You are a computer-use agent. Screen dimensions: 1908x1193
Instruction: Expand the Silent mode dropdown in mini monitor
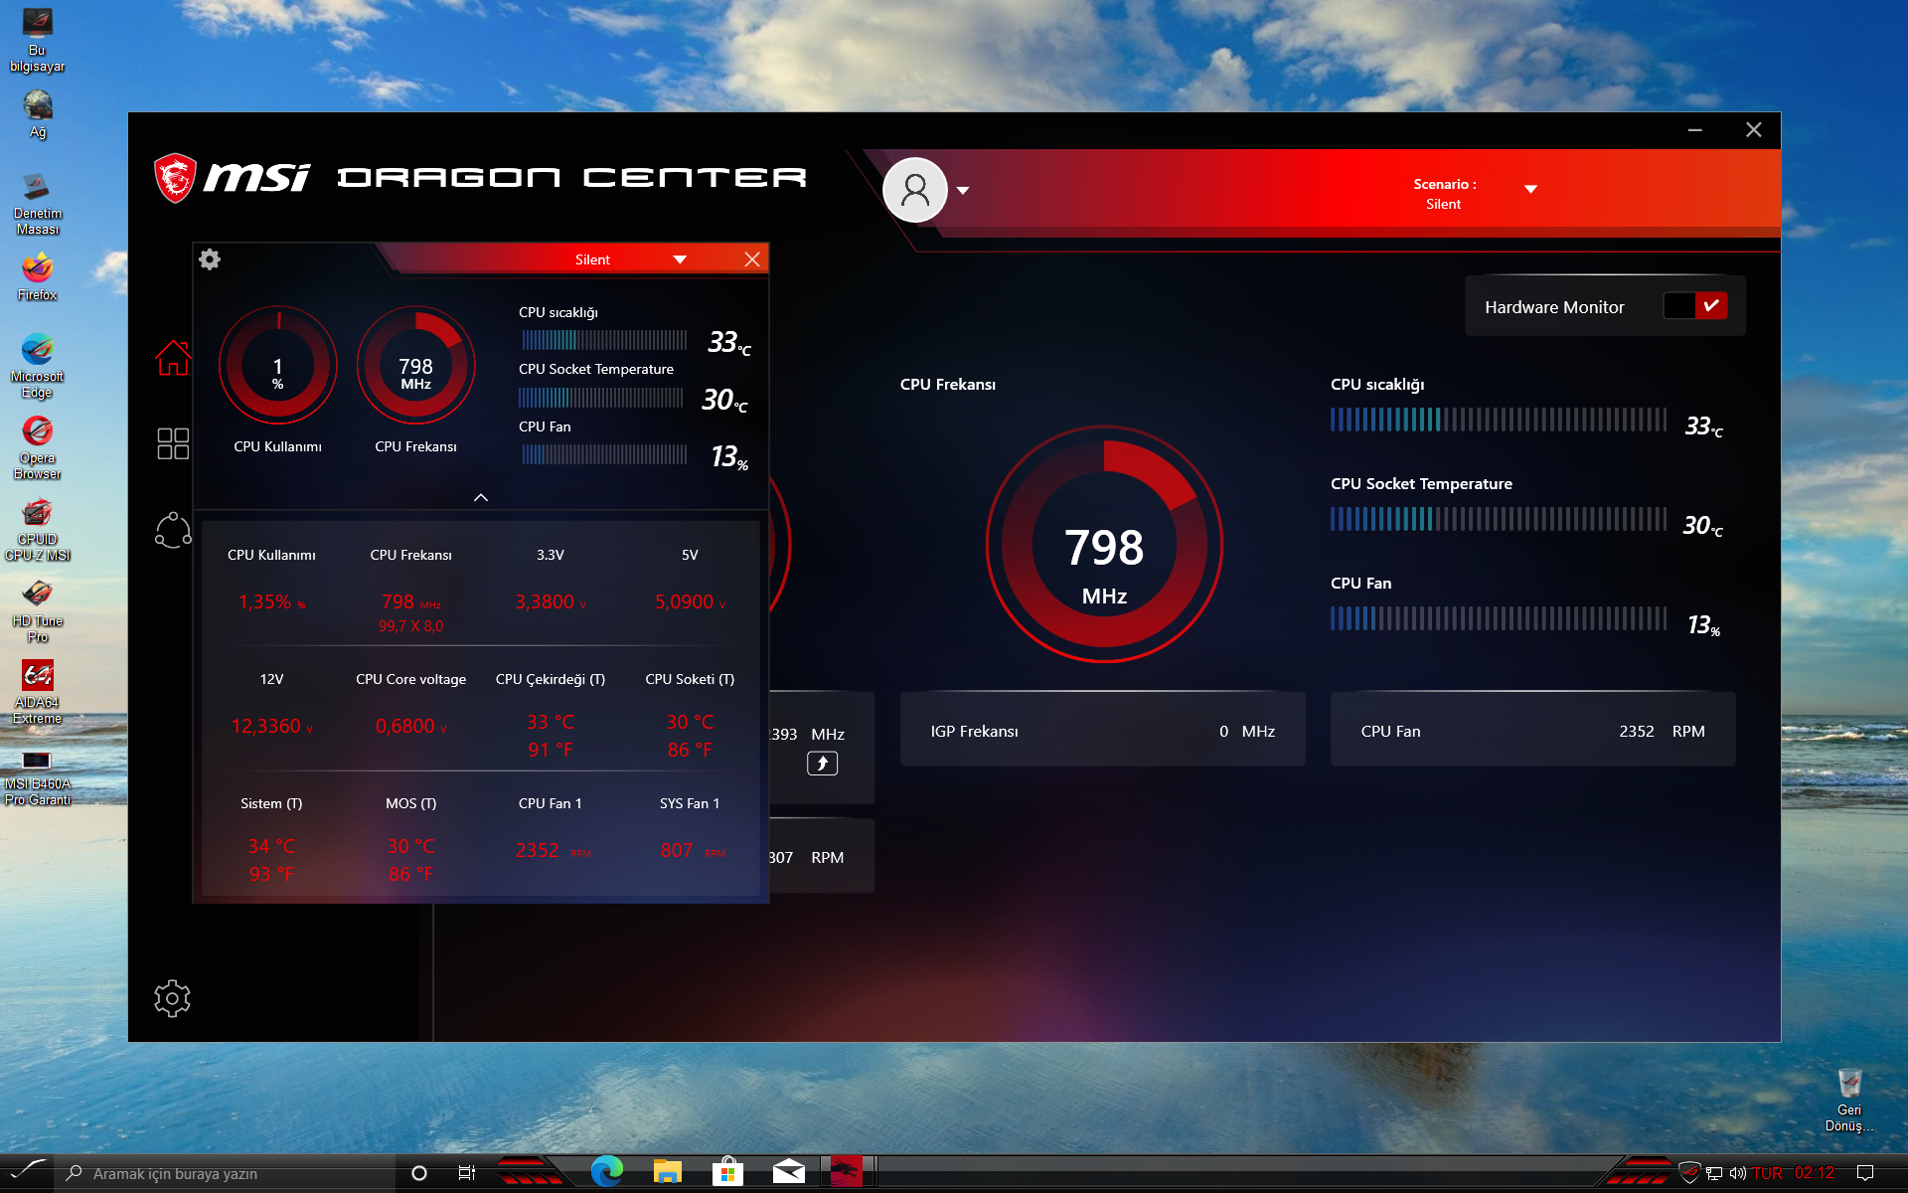coord(680,259)
